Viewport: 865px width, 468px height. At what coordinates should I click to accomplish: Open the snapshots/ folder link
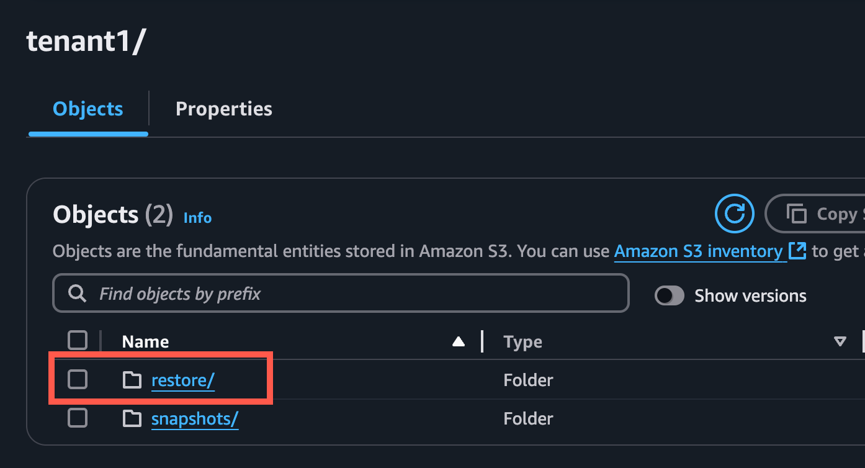coord(195,419)
